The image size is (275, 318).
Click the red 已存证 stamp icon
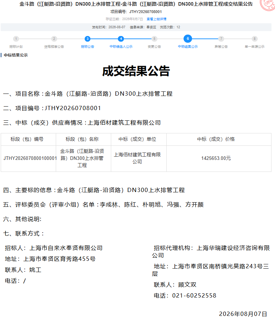[268, 5]
